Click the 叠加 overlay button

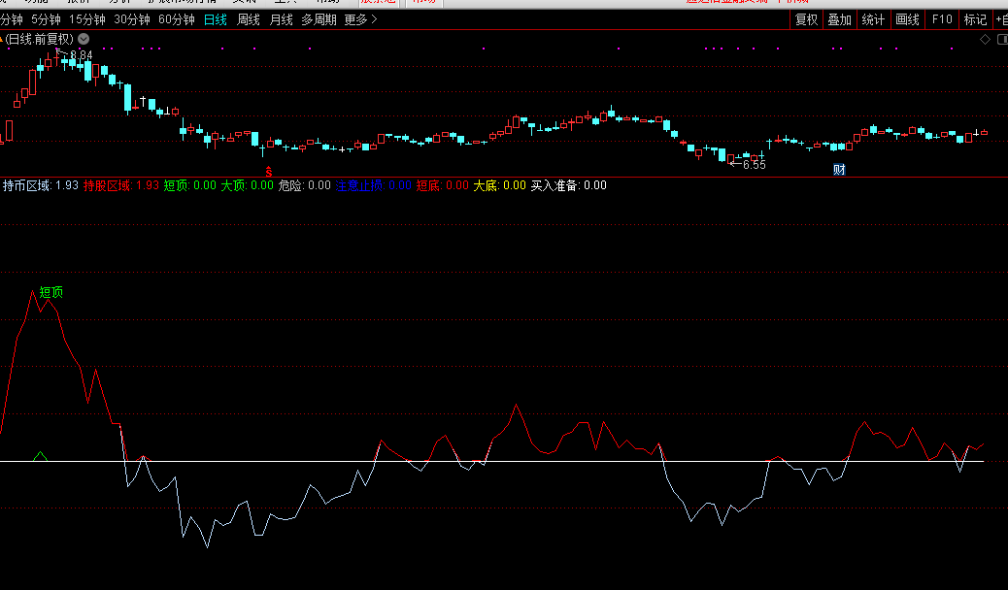(839, 19)
